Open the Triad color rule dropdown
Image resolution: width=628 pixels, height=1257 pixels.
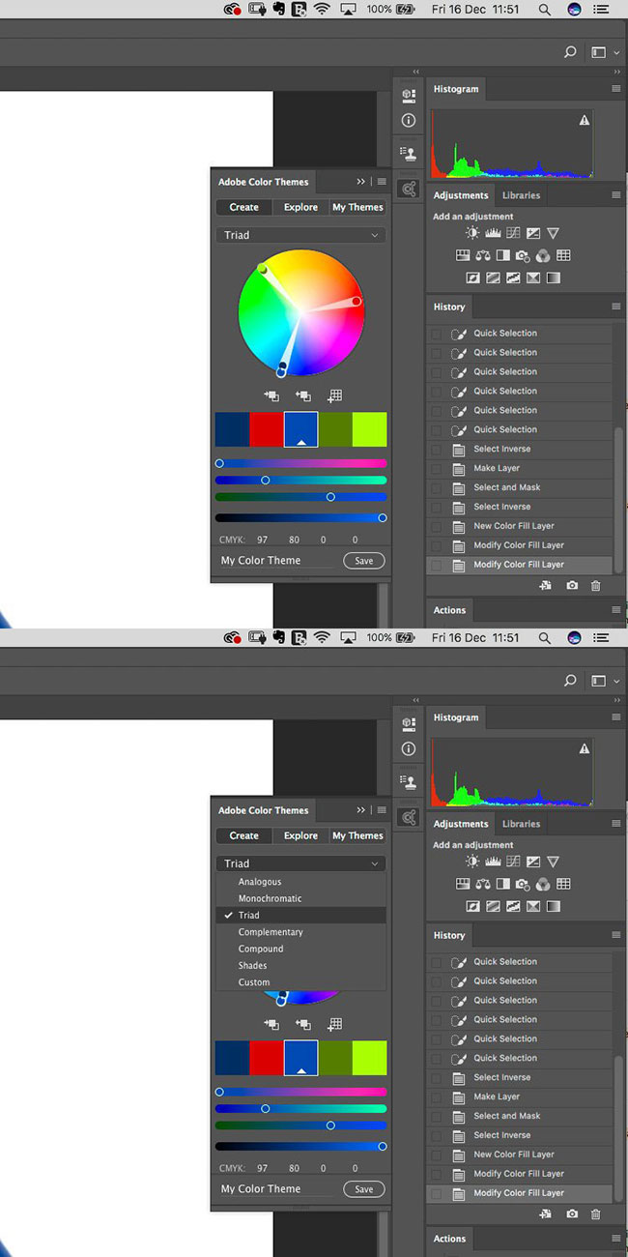[300, 235]
